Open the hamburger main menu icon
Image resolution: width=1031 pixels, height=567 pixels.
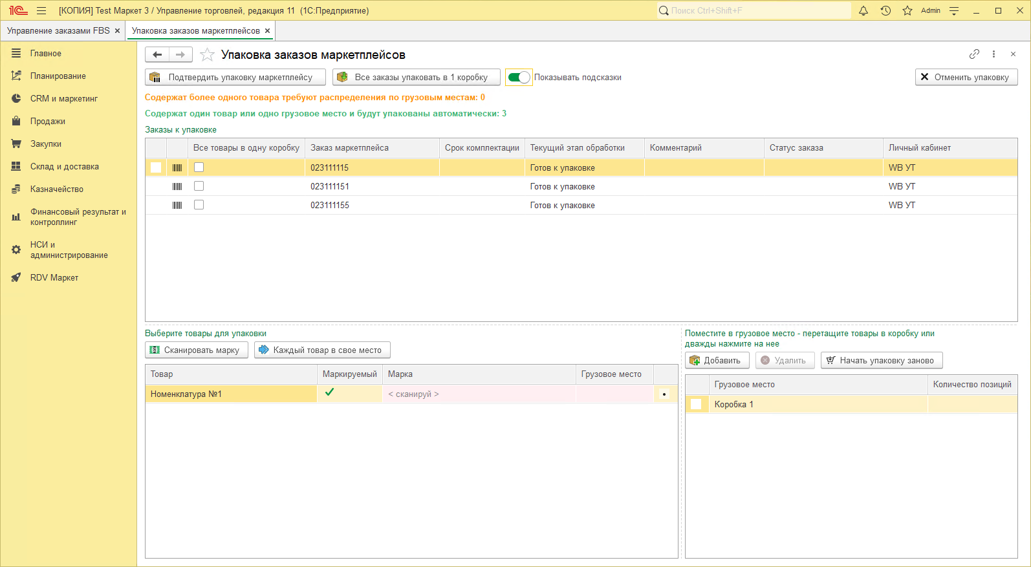point(41,10)
